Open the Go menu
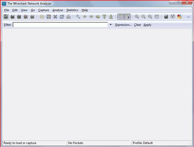 (x=33, y=10)
